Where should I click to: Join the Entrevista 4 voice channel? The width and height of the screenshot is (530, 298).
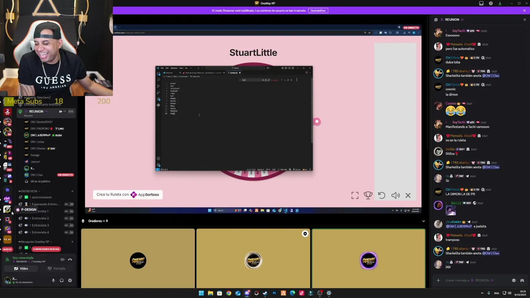pyautogui.click(x=46, y=232)
